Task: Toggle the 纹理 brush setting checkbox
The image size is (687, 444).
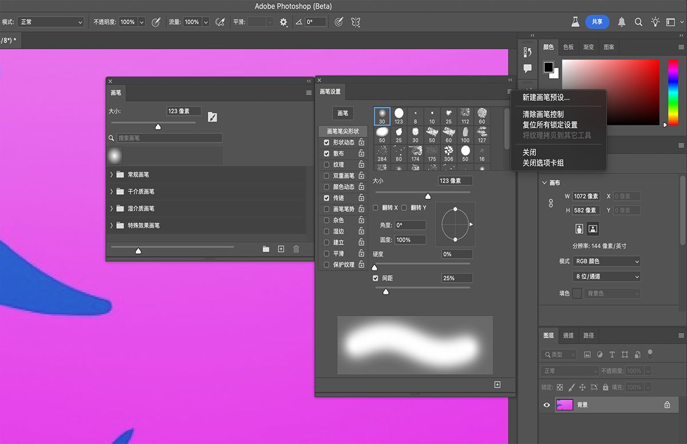Action: click(x=326, y=164)
